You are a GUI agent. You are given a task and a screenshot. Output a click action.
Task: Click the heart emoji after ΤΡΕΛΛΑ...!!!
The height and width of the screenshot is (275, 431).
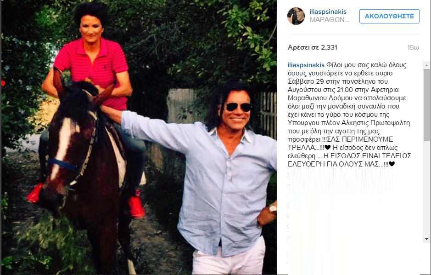click(x=327, y=148)
